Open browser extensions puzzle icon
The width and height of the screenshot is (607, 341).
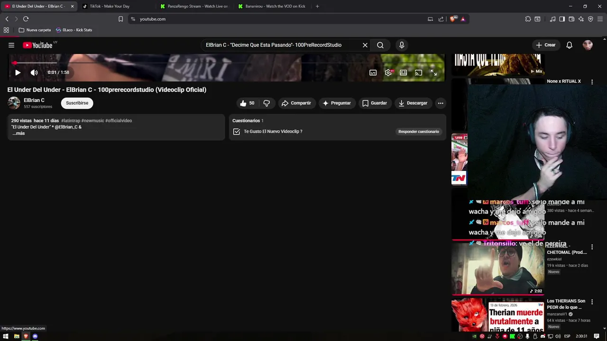[x=528, y=19]
